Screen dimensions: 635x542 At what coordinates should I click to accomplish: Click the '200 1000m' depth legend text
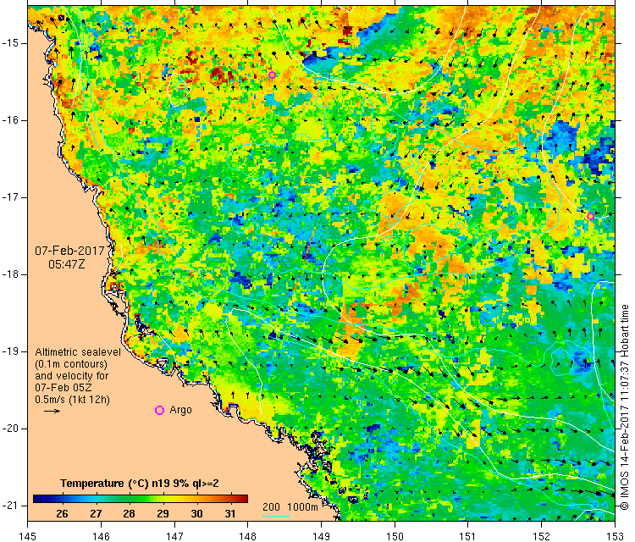point(290,506)
